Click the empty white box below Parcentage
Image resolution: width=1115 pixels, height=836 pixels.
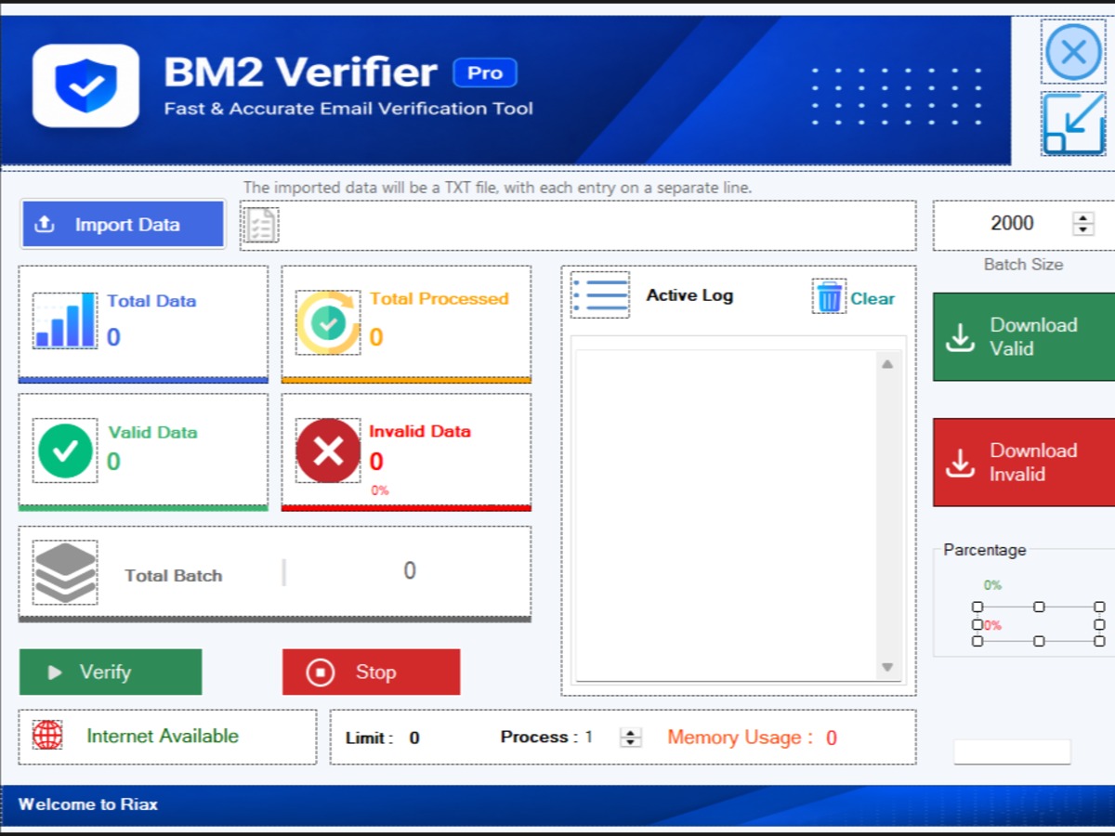coord(1012,751)
